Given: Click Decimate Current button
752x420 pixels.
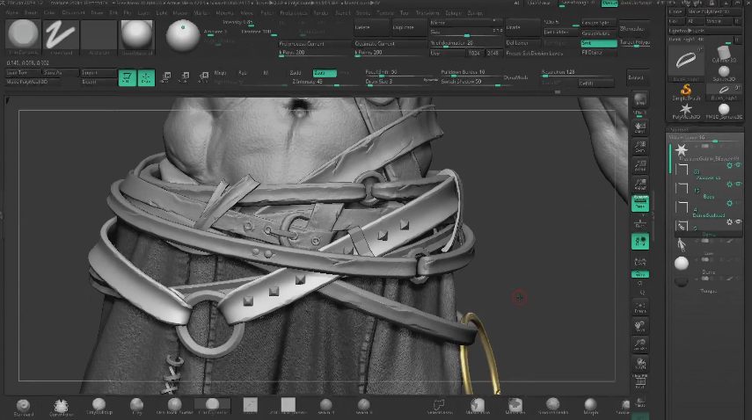Looking at the screenshot, I should (x=390, y=44).
